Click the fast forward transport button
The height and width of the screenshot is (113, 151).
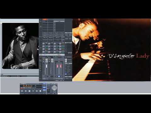click(37, 91)
